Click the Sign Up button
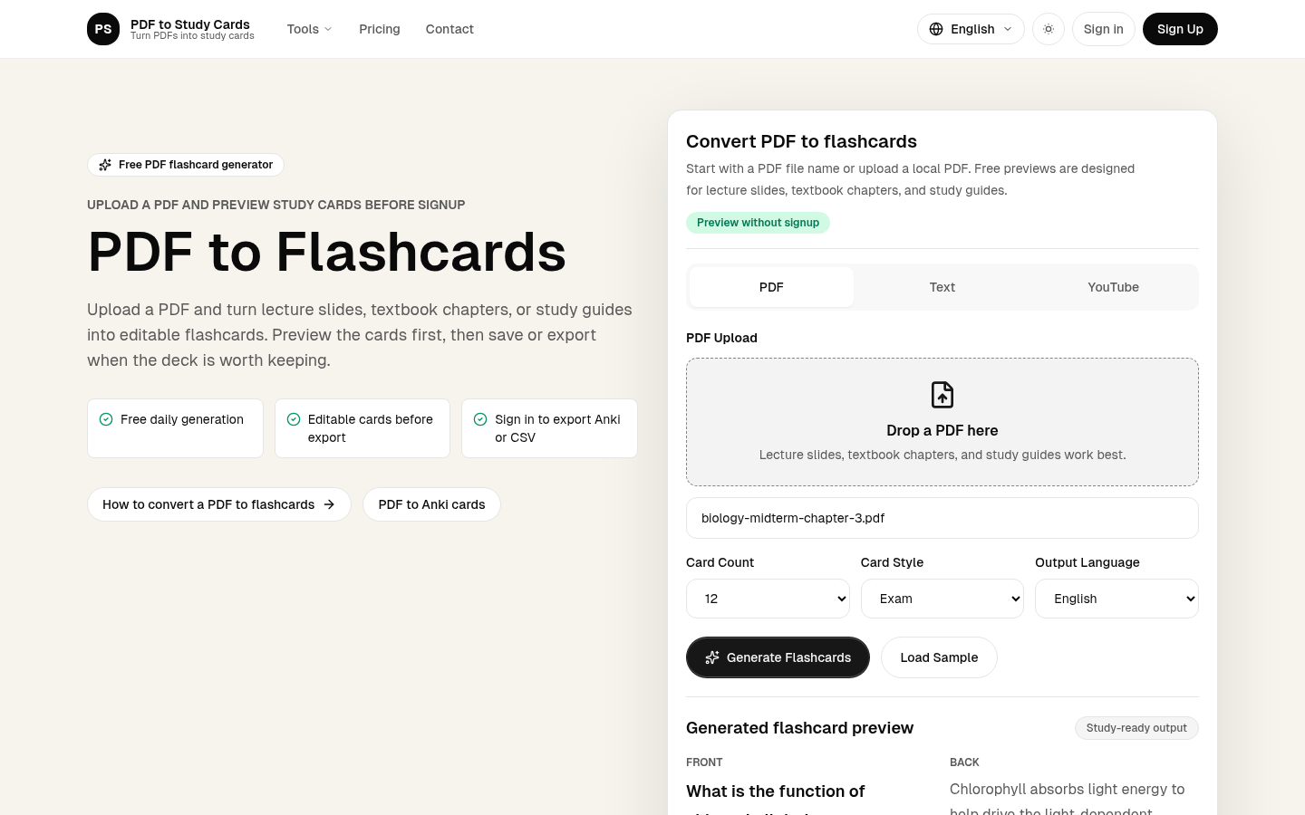 (1180, 29)
